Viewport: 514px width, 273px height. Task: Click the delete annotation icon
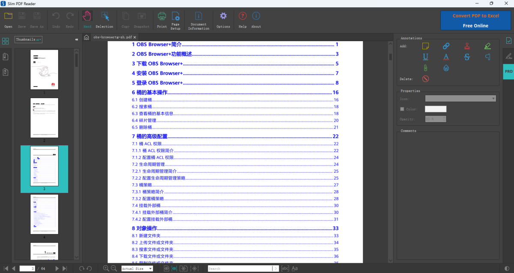coord(425,79)
